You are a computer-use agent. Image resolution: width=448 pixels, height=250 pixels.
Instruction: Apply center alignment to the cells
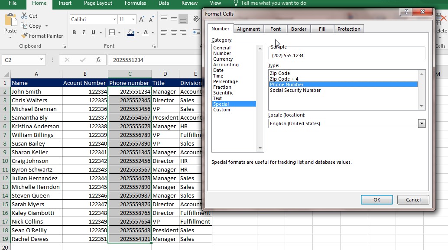(x=173, y=32)
